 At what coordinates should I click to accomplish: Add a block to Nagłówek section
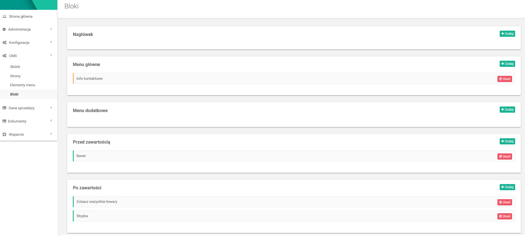[x=507, y=34]
